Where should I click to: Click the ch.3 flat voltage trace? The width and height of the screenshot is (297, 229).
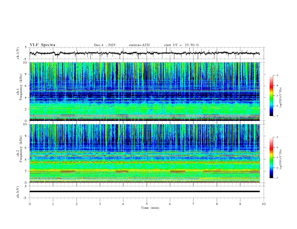(144, 192)
